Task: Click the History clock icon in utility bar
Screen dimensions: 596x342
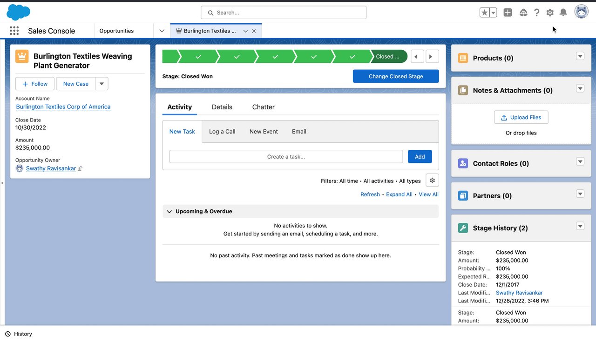Action: (x=8, y=334)
